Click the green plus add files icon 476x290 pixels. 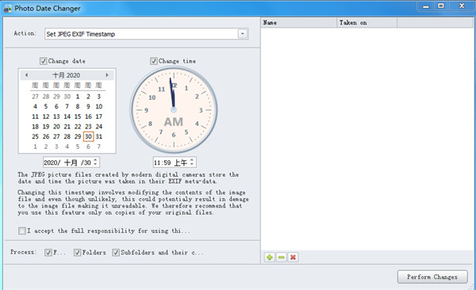(269, 258)
